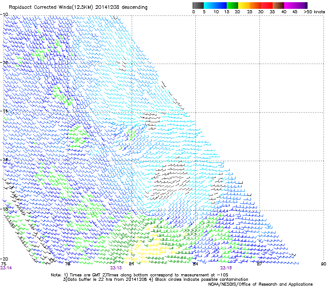
Task: Select the orange 25-30 knots legend segment
Action: click(x=255, y=5)
